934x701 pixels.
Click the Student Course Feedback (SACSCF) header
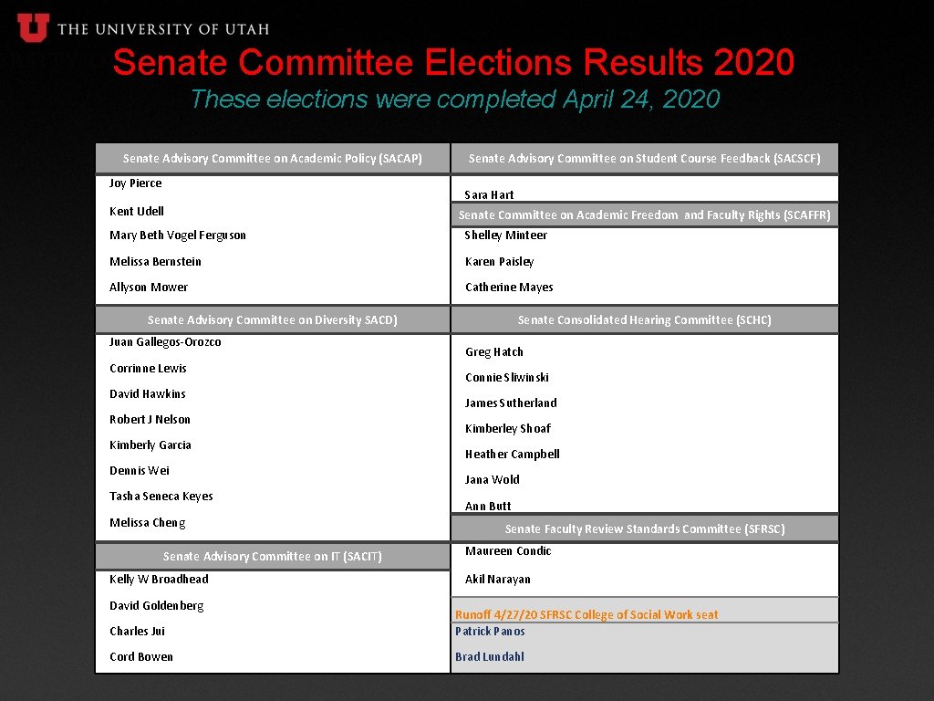pos(644,159)
